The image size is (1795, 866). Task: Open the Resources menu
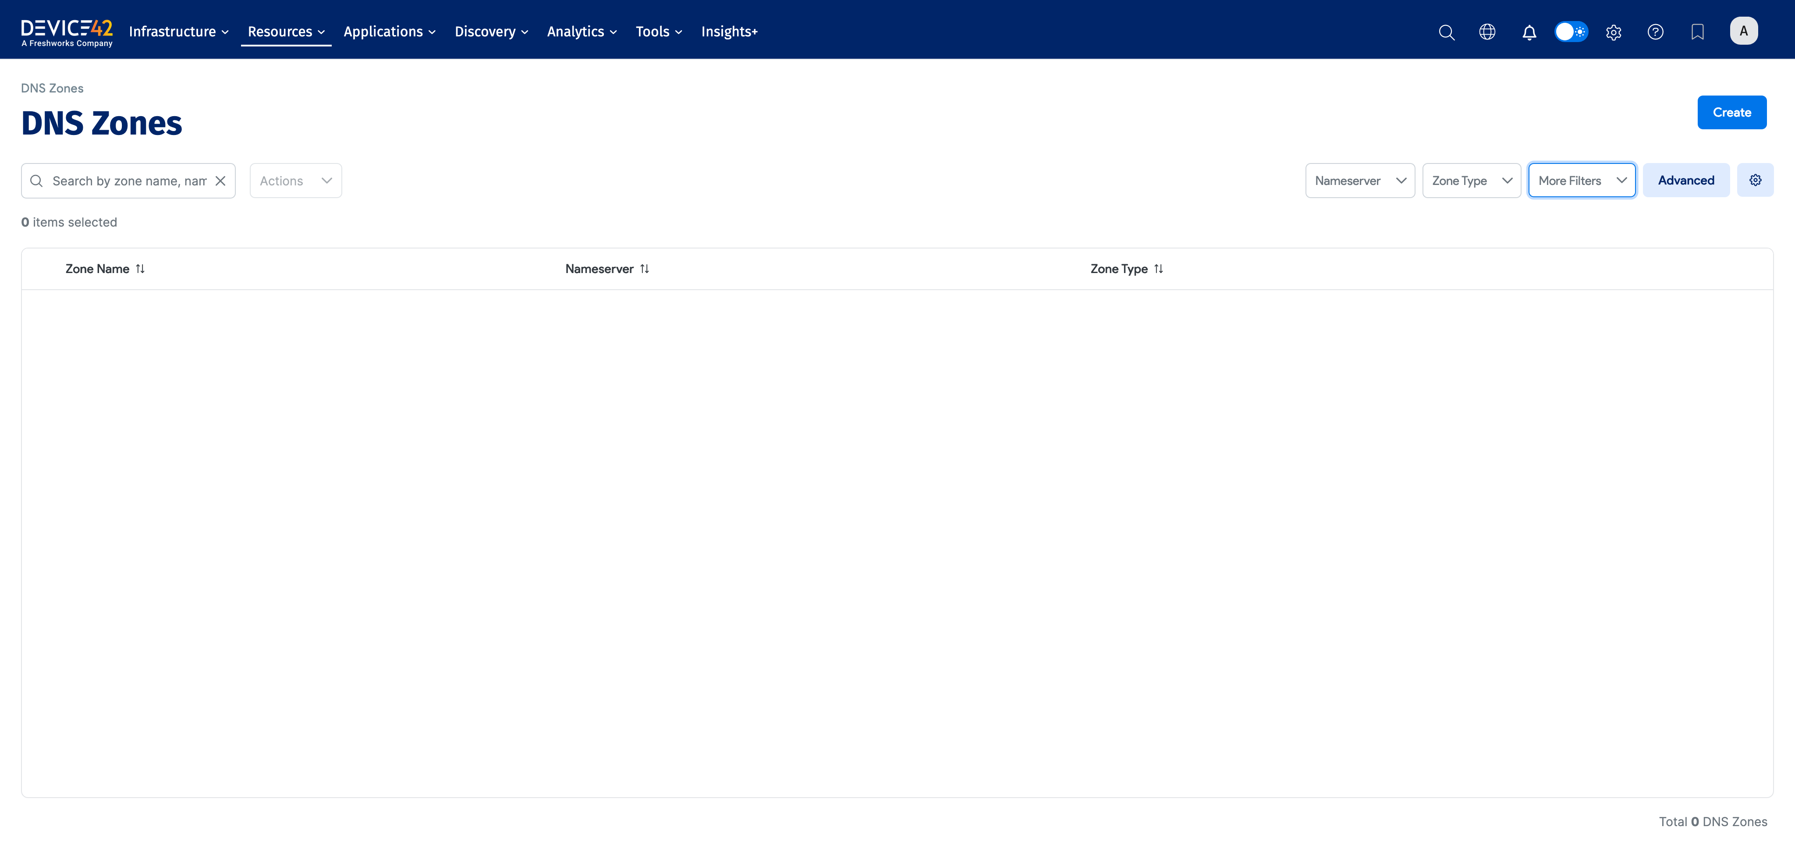point(287,32)
